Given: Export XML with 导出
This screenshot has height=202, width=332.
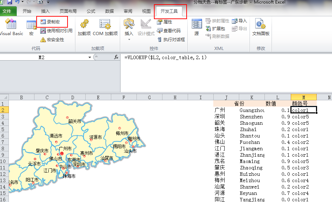Looking at the screenshot, I should point(239,28).
